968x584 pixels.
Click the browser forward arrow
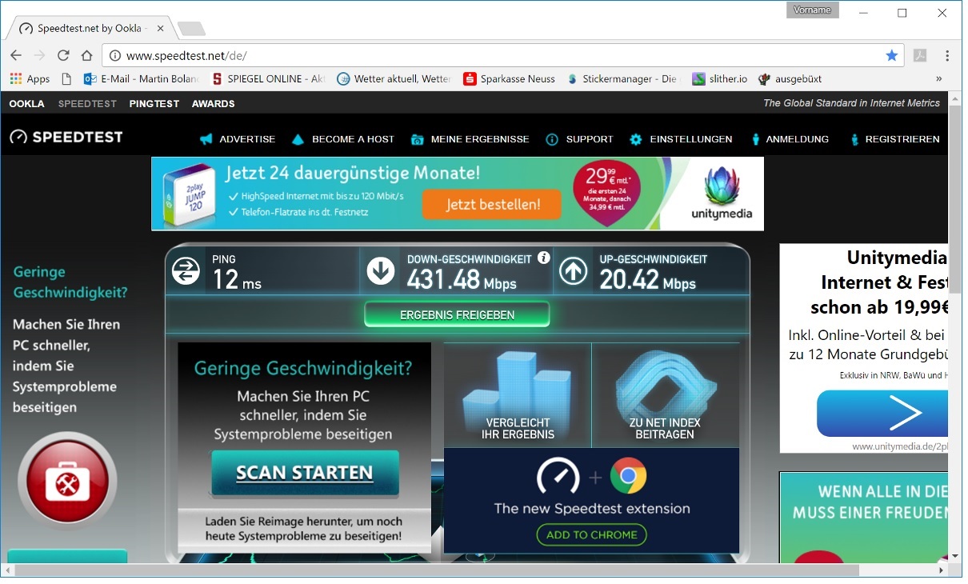pos(39,55)
